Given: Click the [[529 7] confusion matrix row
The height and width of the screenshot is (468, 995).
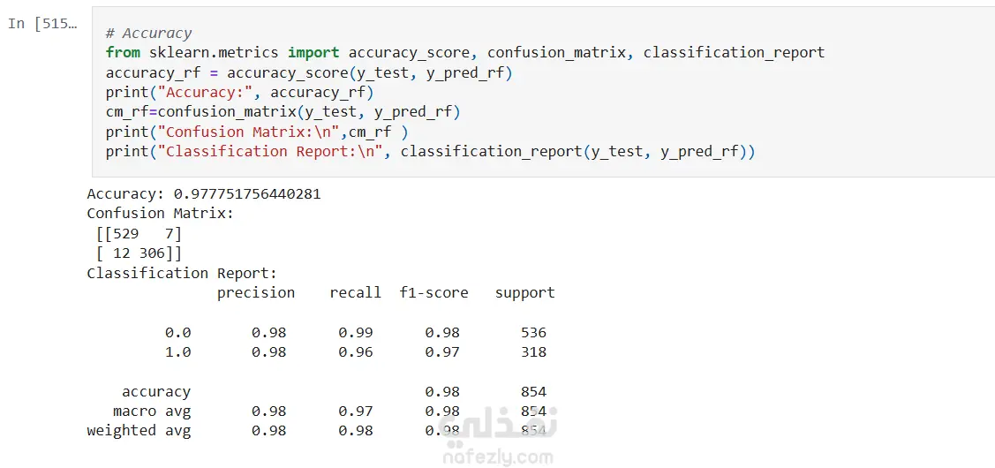Looking at the screenshot, I should click(x=139, y=233).
